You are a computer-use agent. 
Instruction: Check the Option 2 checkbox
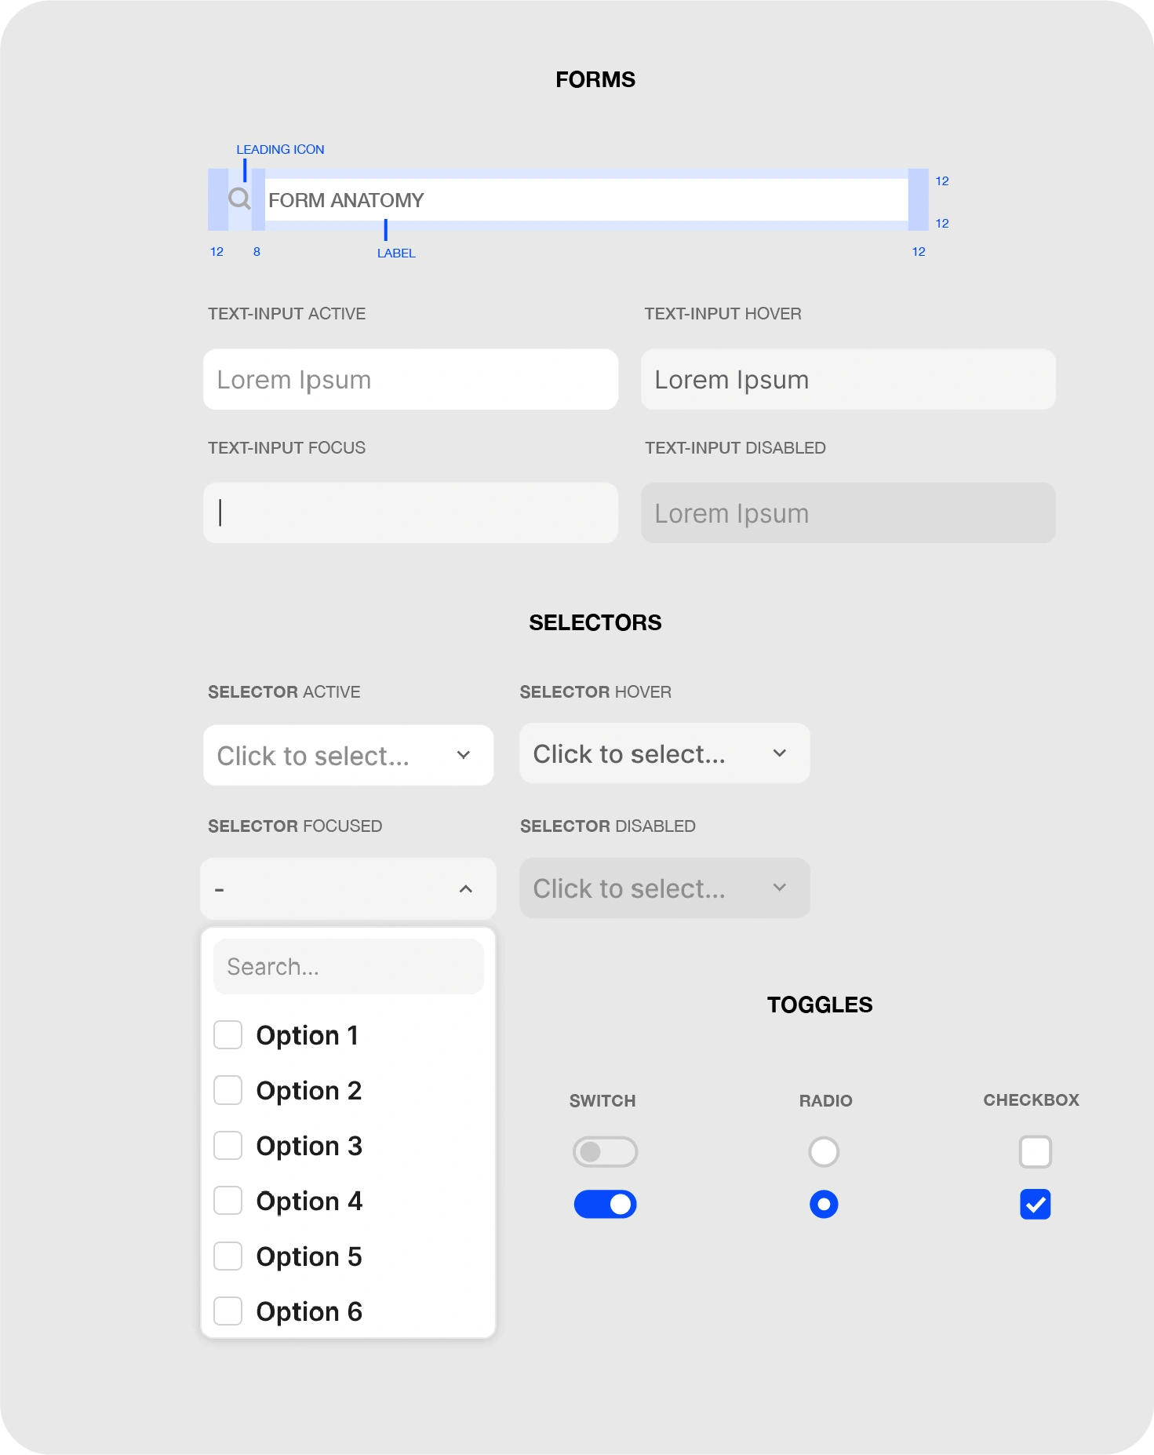(x=228, y=1090)
